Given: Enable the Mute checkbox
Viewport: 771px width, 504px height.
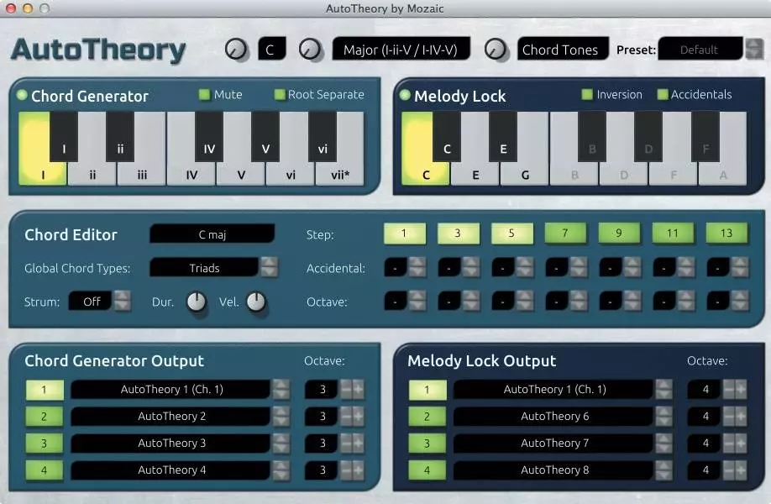Looking at the screenshot, I should tap(204, 95).
